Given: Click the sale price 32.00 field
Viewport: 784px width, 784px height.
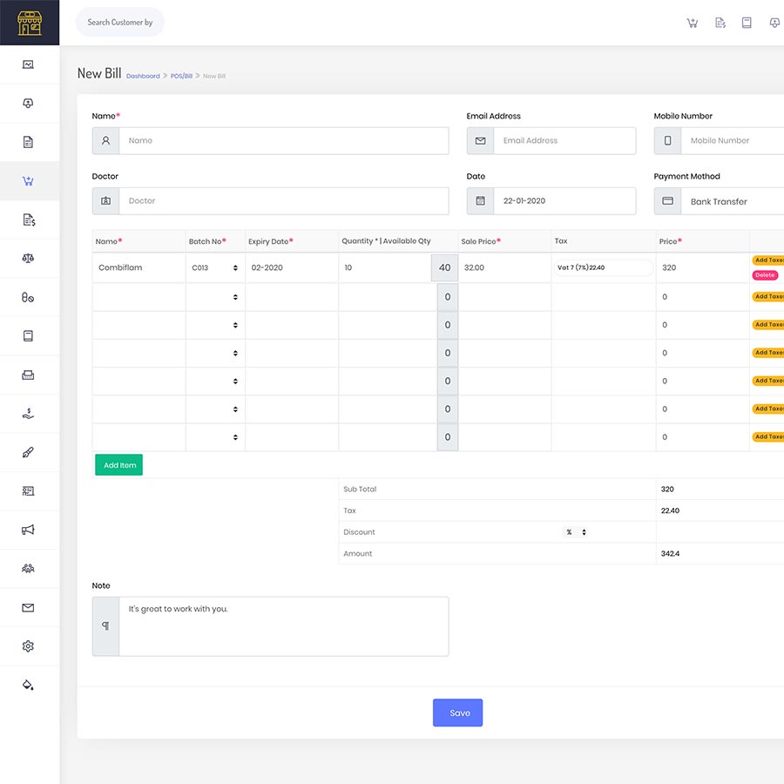Looking at the screenshot, I should point(504,267).
